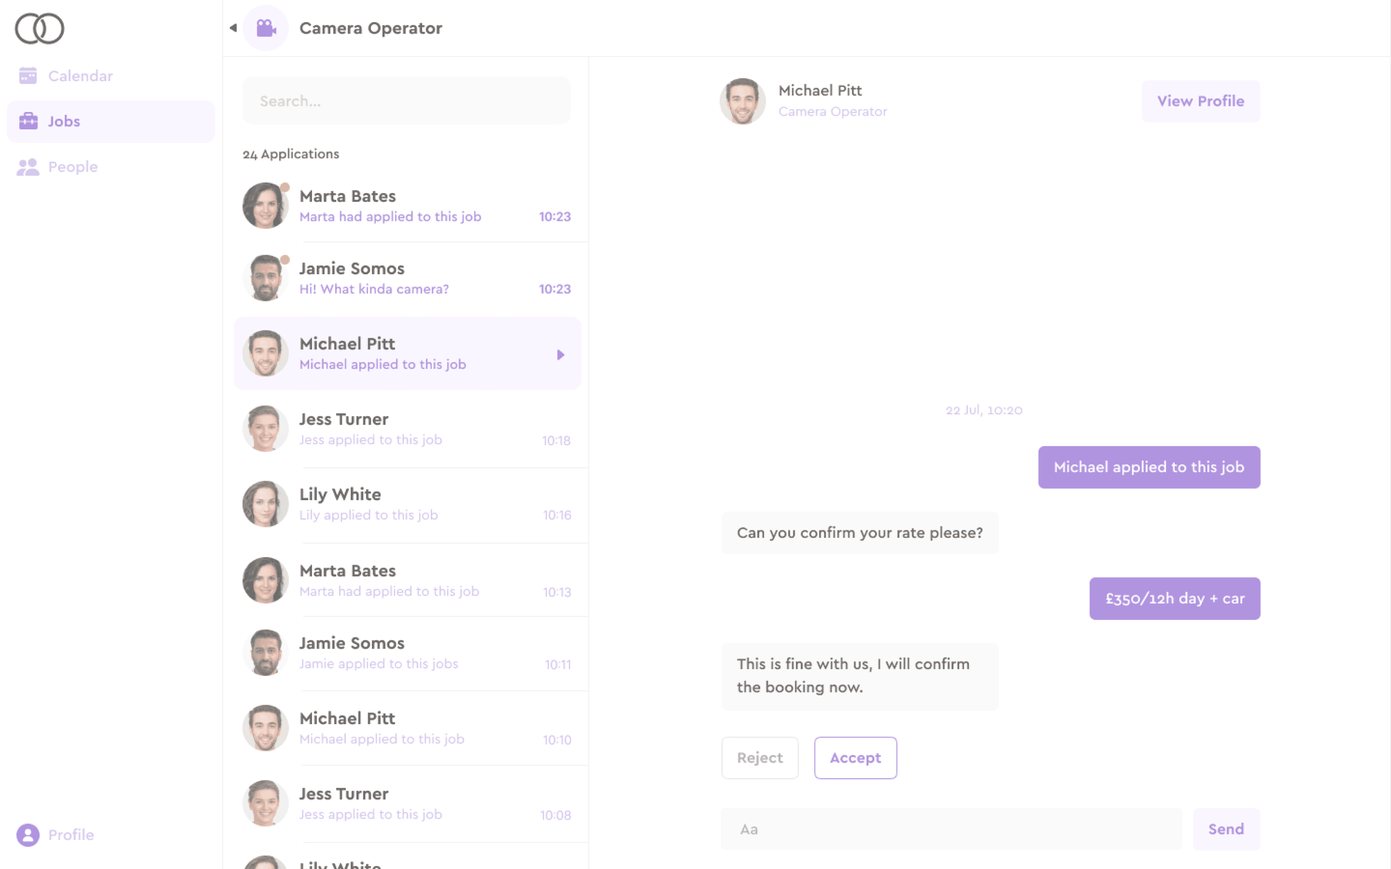Open Calendar from the sidebar
Viewport: 1391px width, 869px height.
[80, 76]
